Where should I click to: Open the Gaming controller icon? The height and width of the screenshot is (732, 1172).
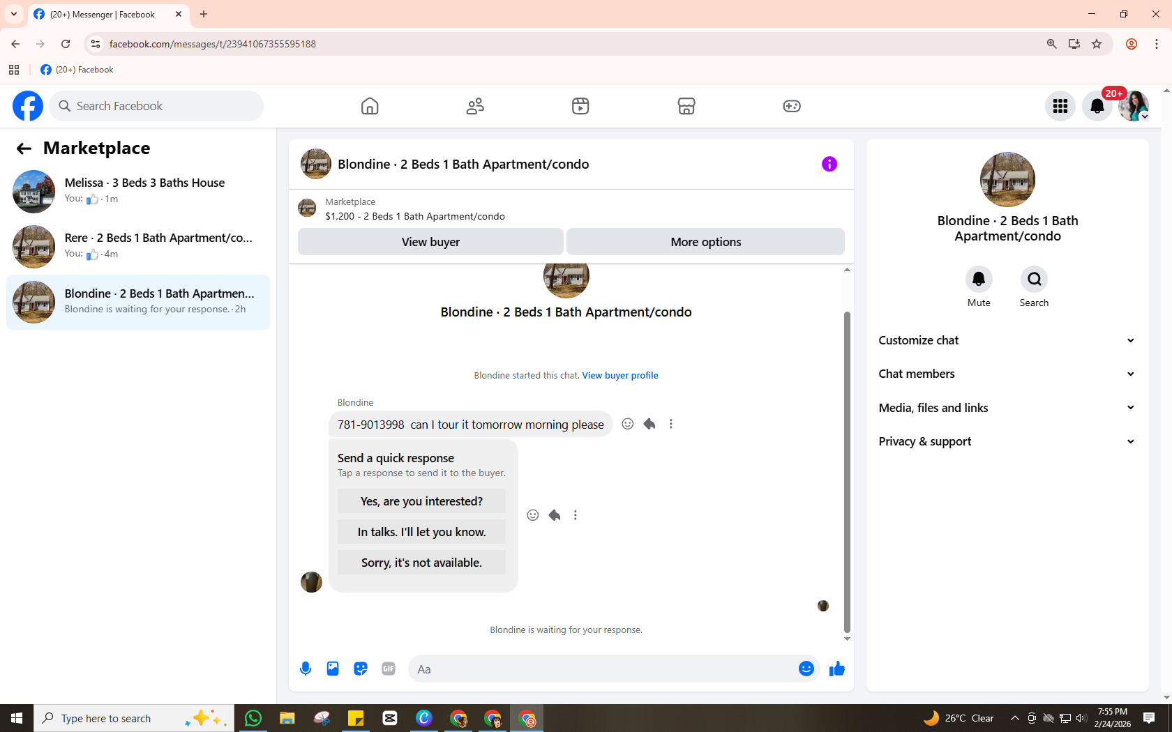[x=792, y=106]
